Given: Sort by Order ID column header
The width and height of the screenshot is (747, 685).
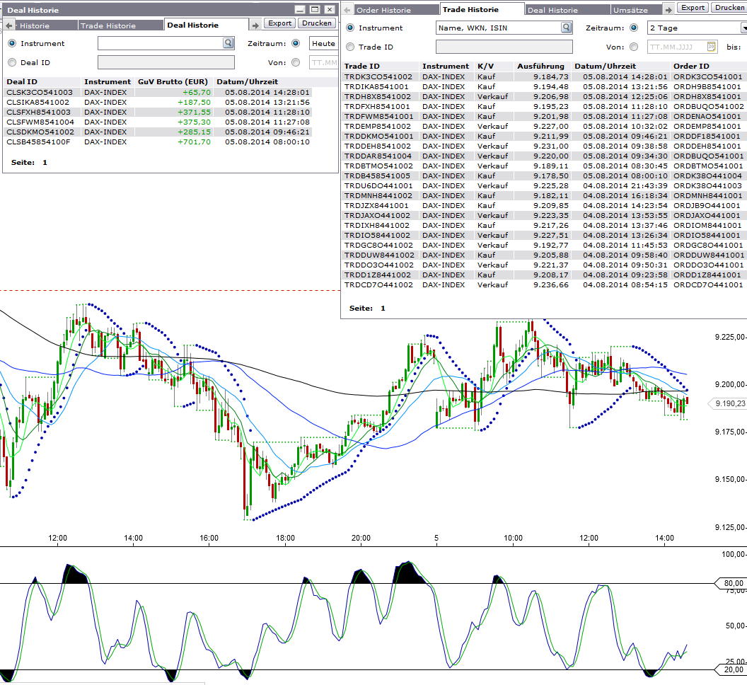Looking at the screenshot, I should (x=691, y=67).
